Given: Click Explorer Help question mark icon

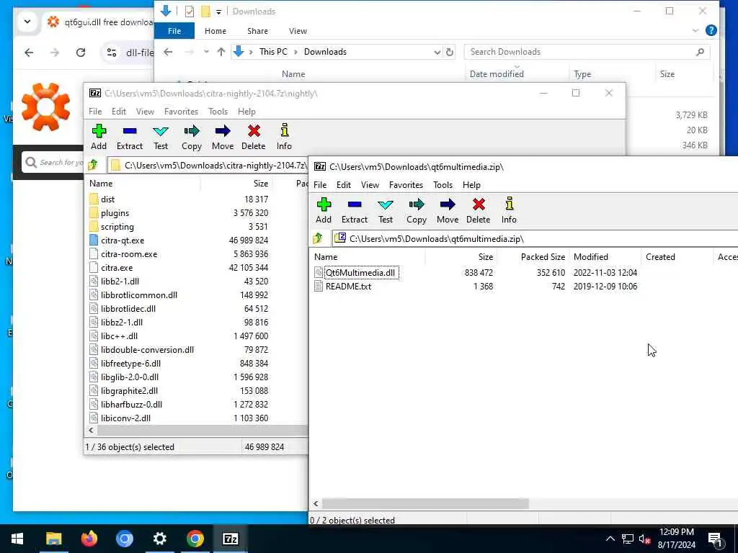Looking at the screenshot, I should [x=711, y=30].
